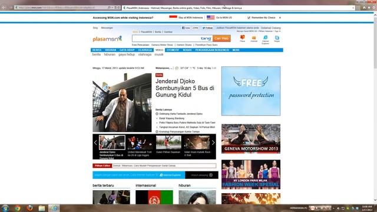377x212 pixels.
Task: Close the PlasaMSN browser tab
Action: [353, 8]
